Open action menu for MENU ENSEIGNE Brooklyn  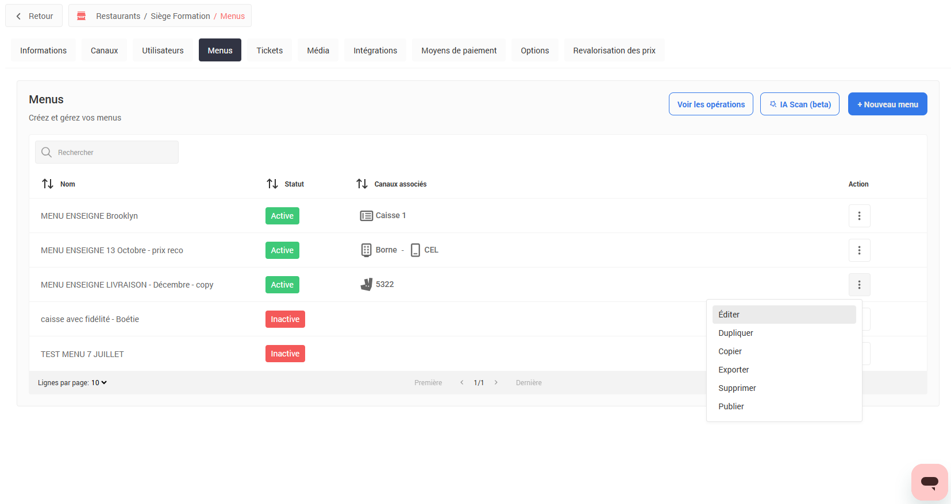tap(859, 216)
